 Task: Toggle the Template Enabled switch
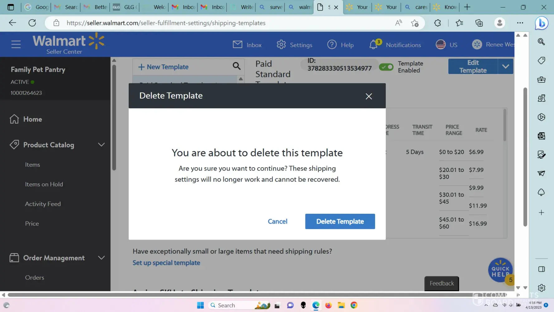coord(386,67)
